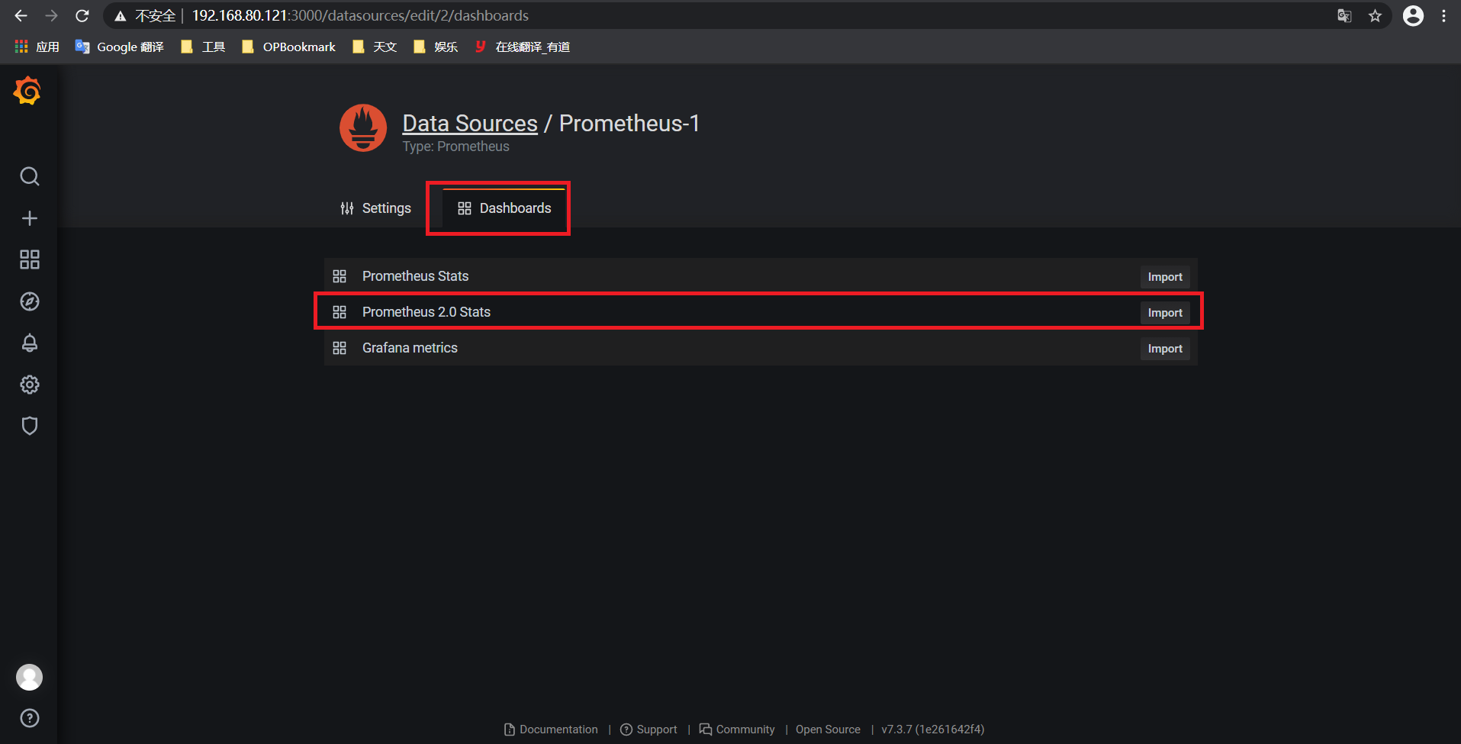Open the Alerting bell icon in the sidebar

click(29, 343)
